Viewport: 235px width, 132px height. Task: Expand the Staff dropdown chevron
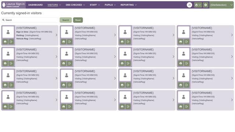coord(99,5)
